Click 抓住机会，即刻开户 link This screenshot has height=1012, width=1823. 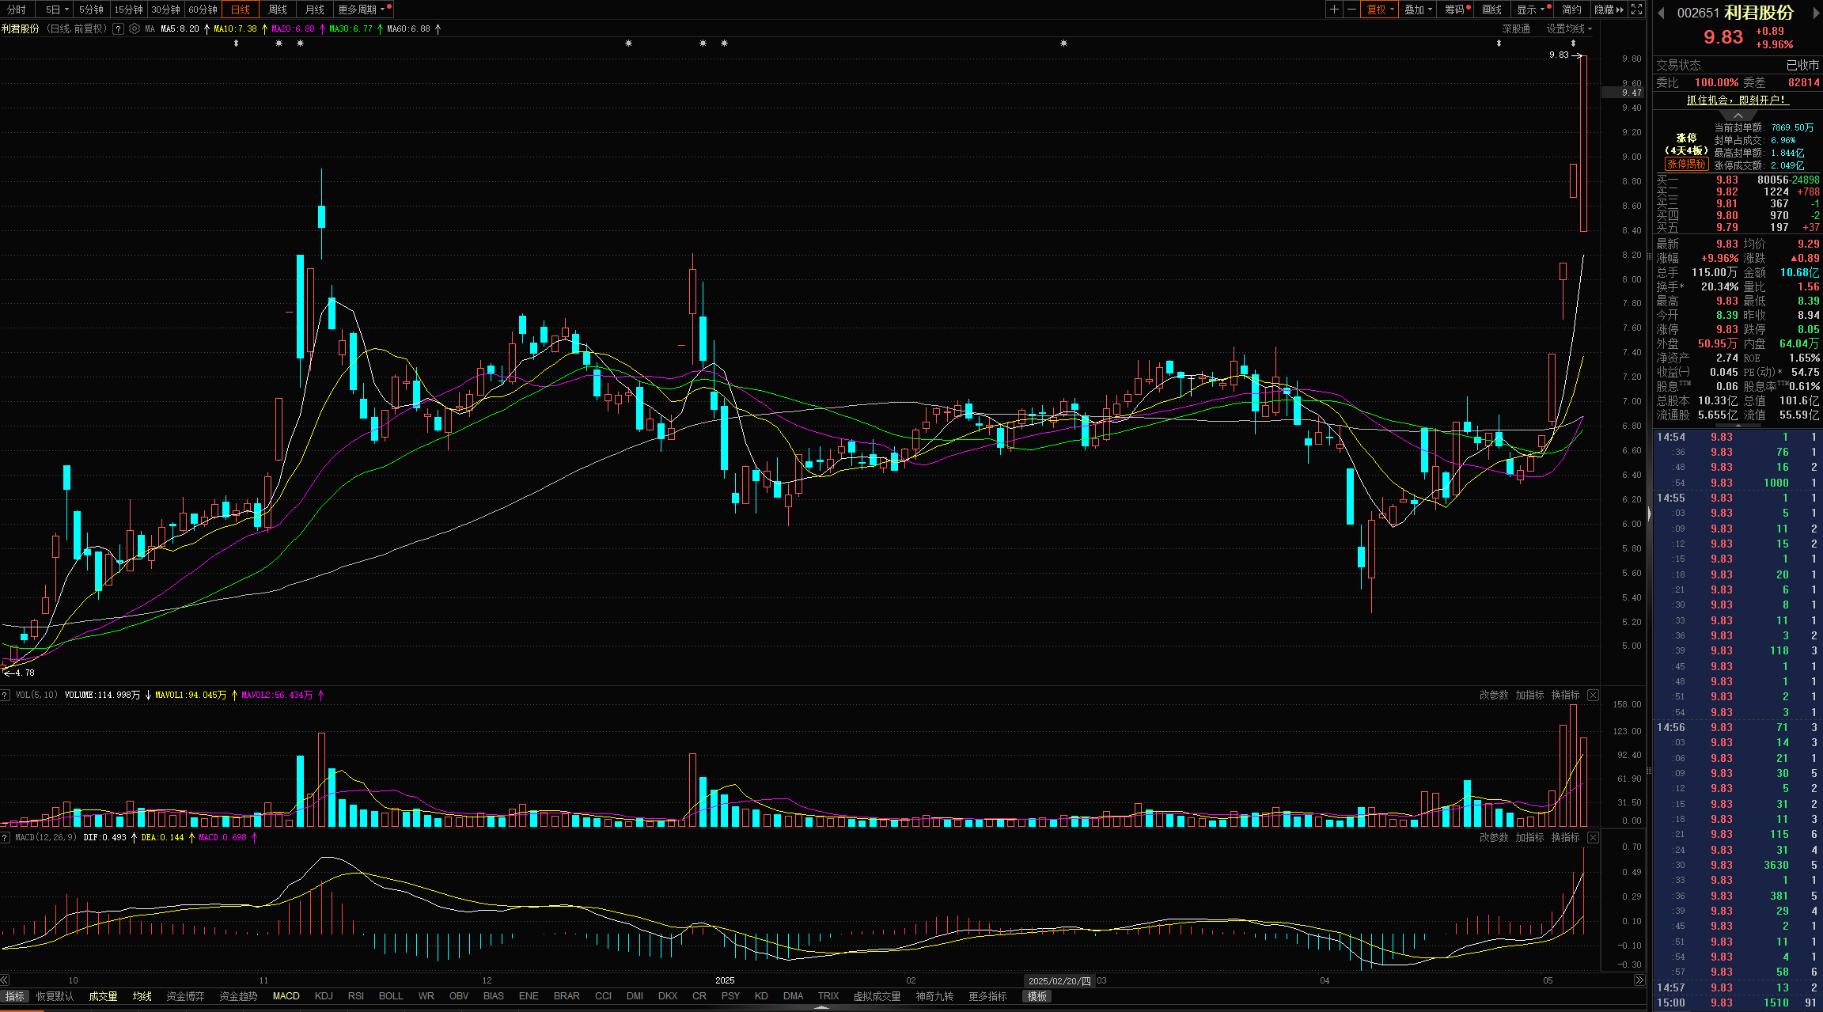(1736, 100)
